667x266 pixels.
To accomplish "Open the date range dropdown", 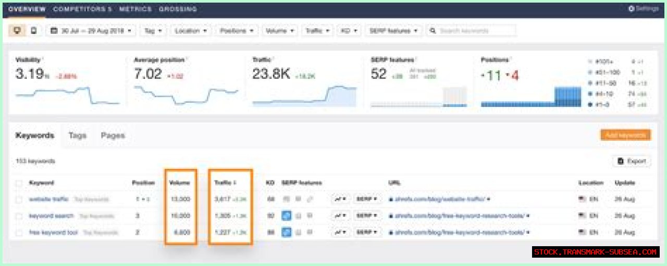I will coord(91,31).
